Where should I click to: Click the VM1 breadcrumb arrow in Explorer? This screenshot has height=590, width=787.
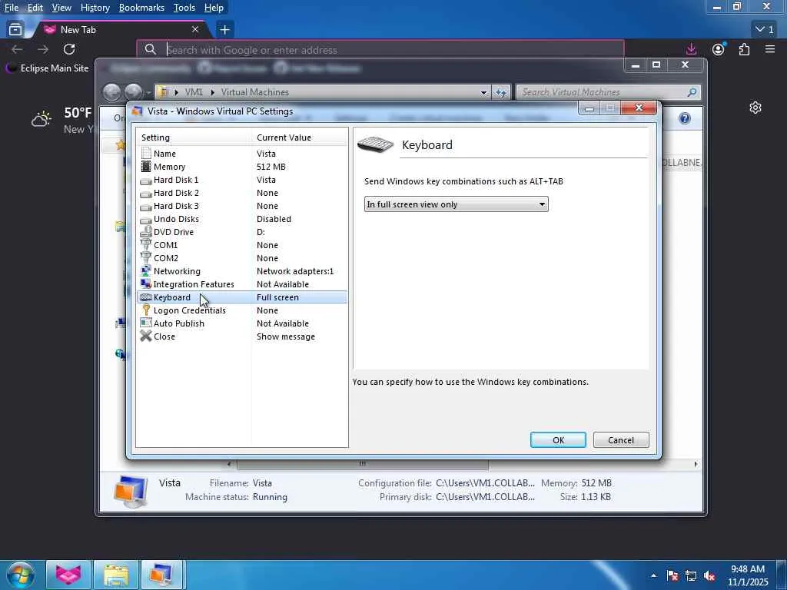tap(212, 92)
